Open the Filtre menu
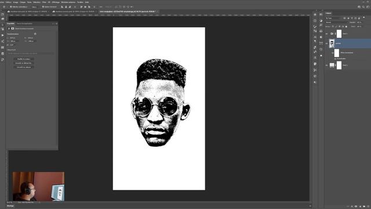 click(x=44, y=2)
